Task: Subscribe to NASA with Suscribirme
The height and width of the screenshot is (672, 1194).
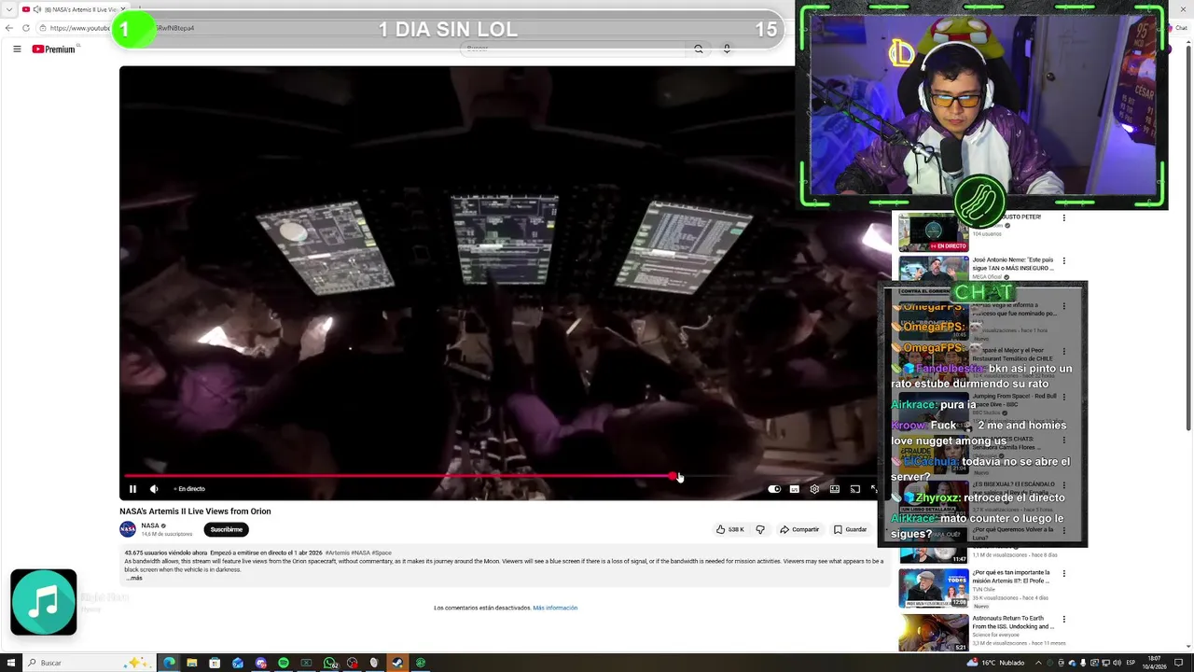Action: point(227,529)
